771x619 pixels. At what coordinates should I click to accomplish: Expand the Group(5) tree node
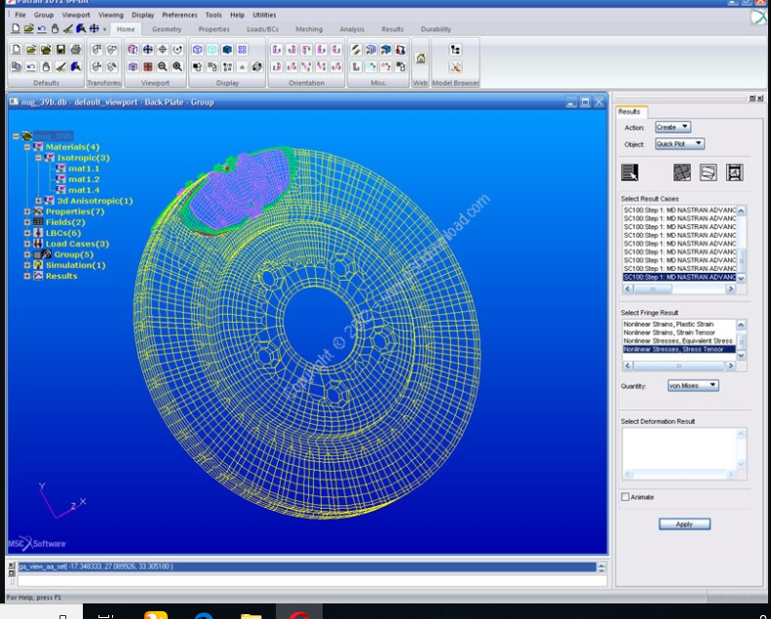27,254
